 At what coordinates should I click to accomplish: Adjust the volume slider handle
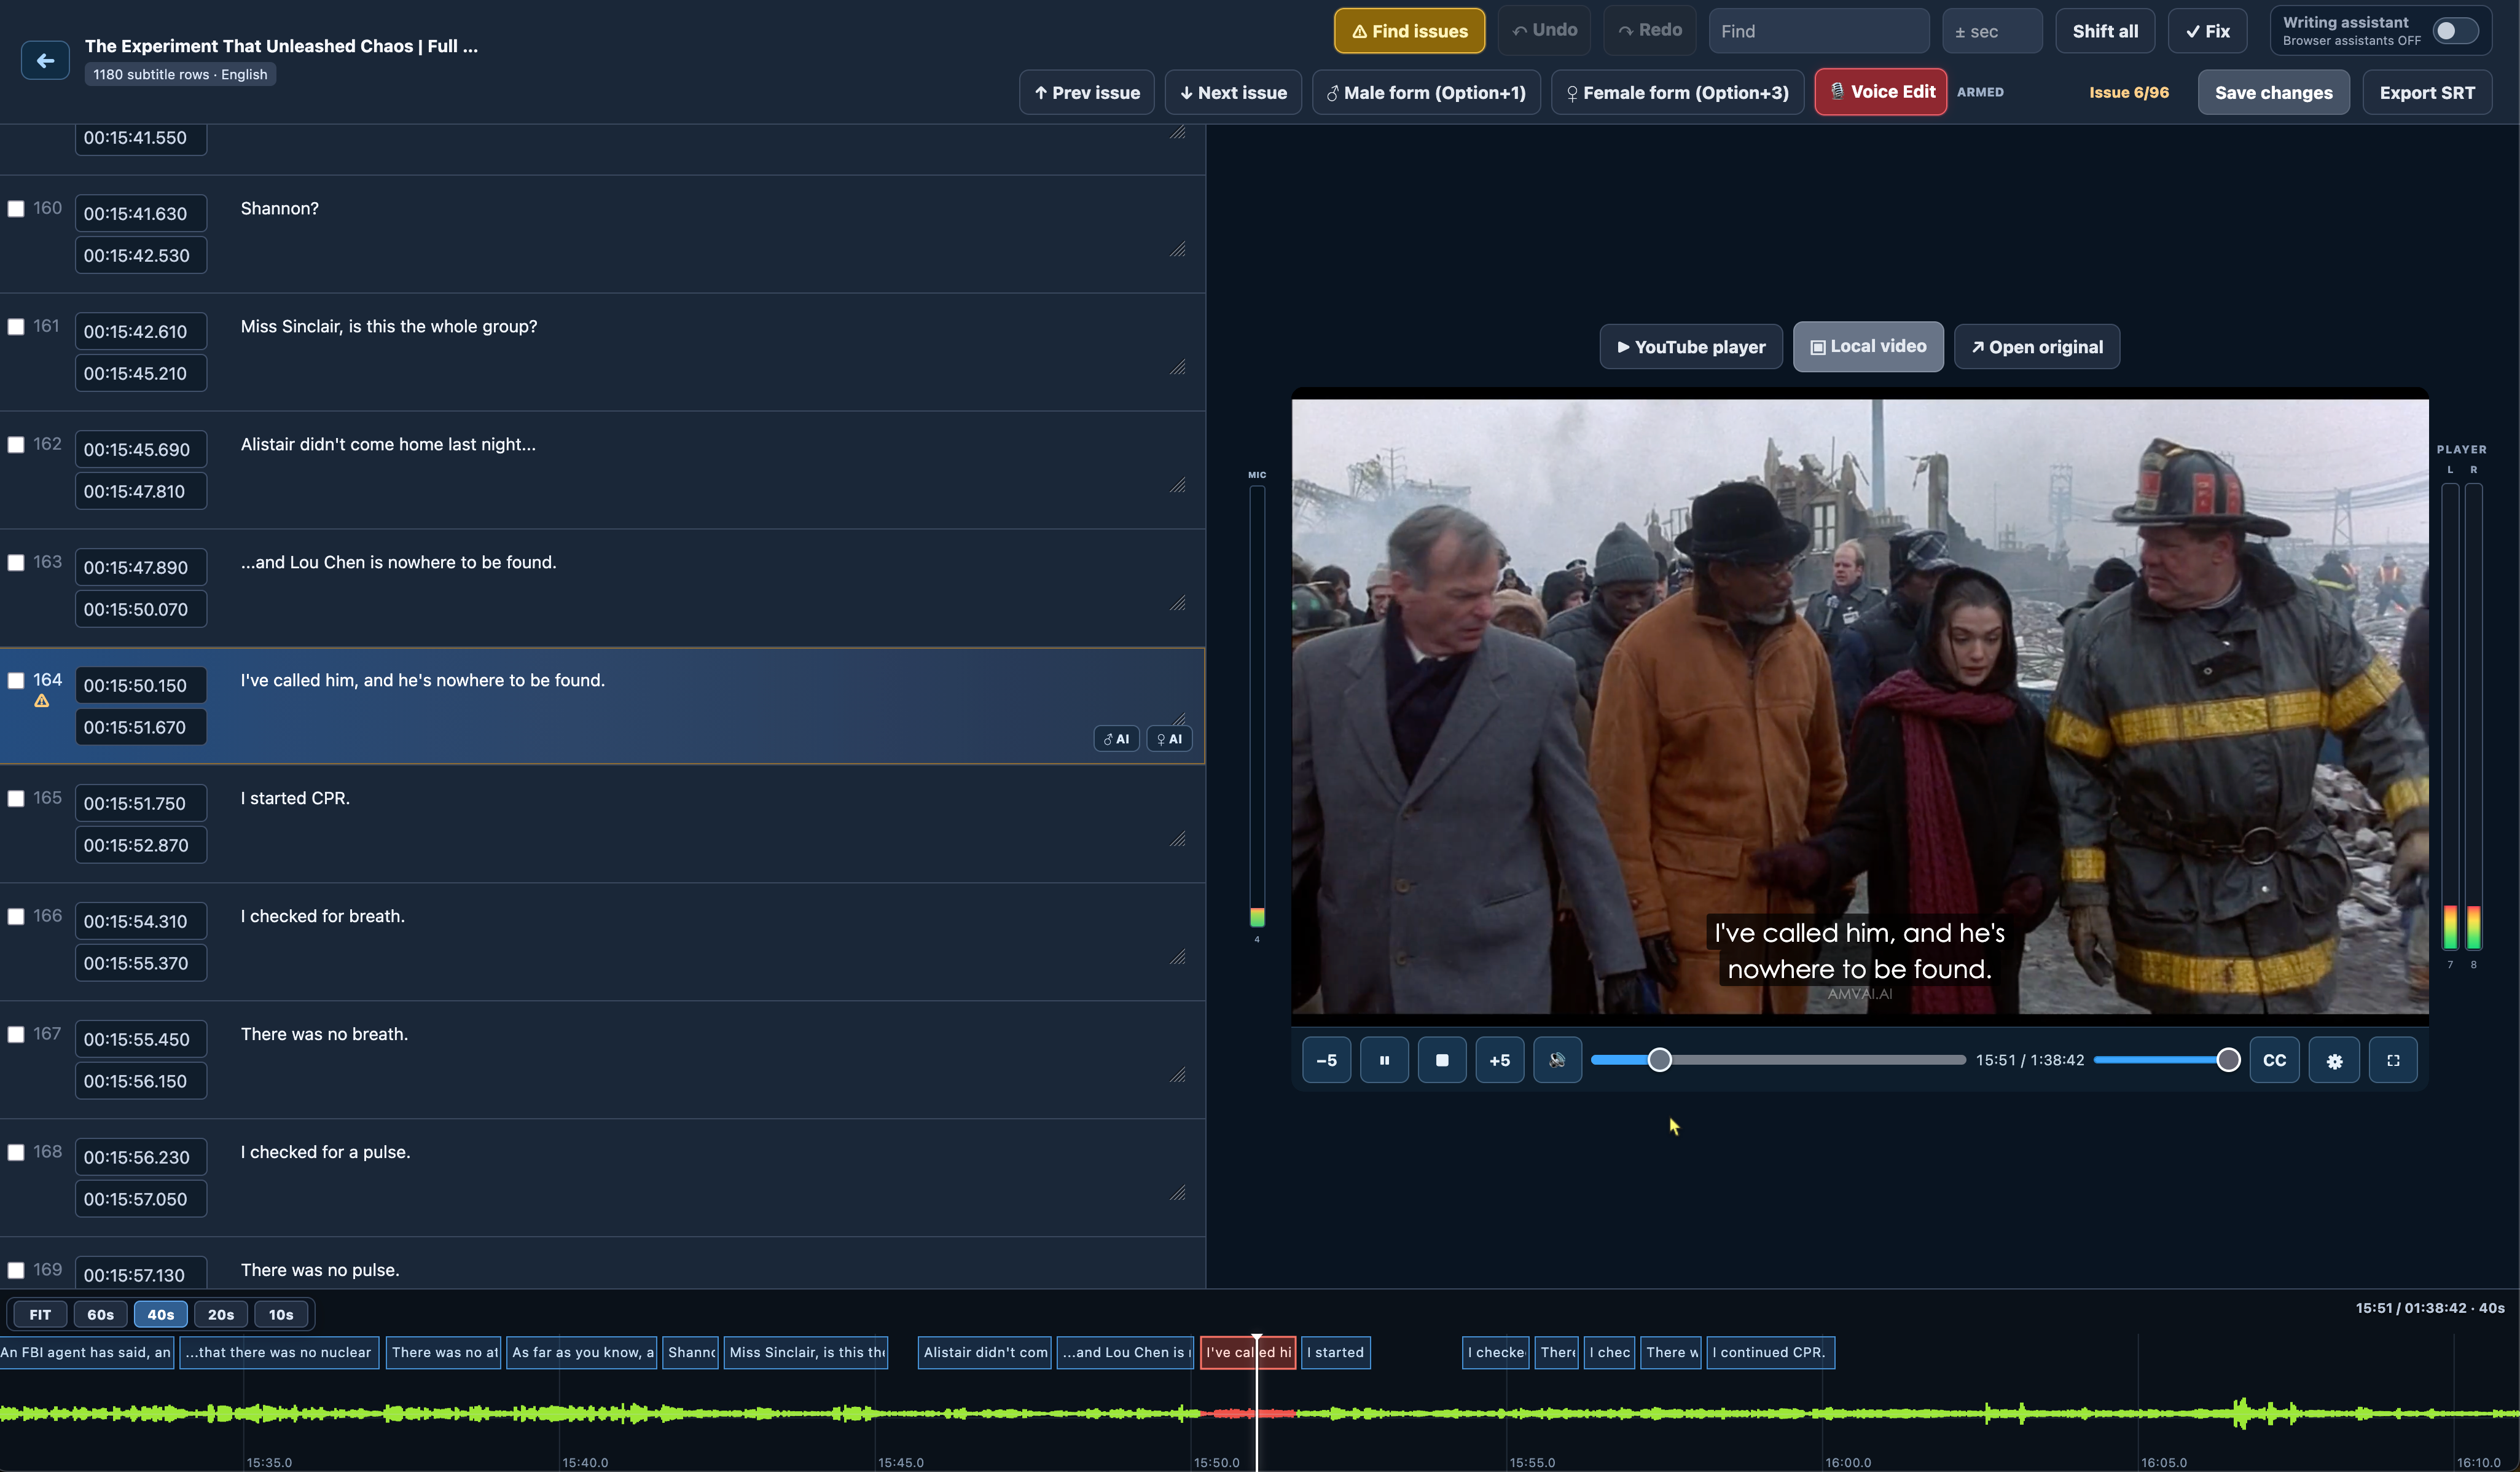coord(2228,1060)
